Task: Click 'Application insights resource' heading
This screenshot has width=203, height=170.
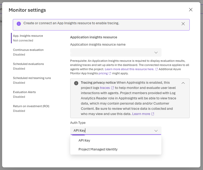Action: pyautogui.click(x=94, y=37)
